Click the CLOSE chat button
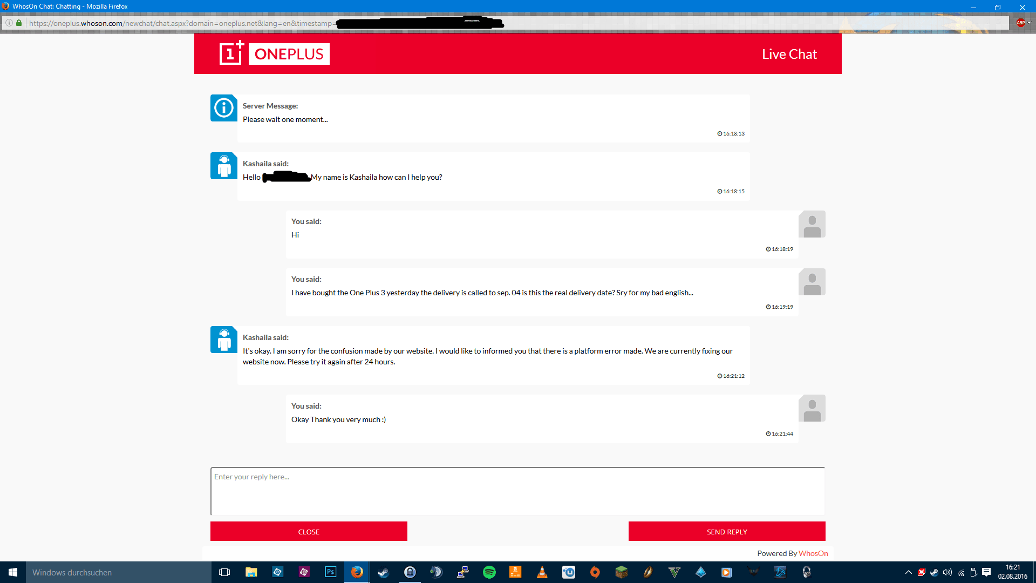 (309, 532)
